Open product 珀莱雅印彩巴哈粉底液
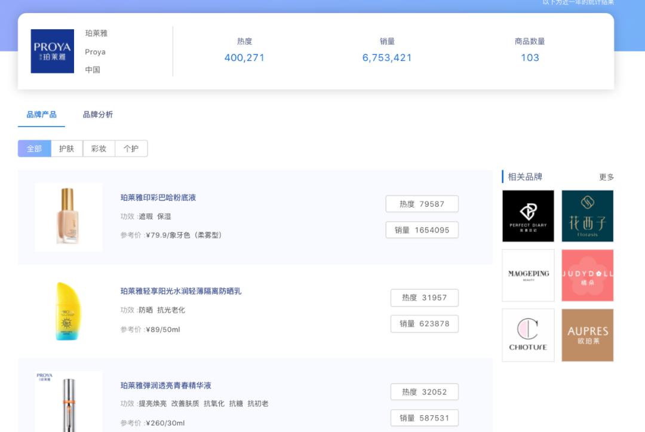This screenshot has width=645, height=432. point(158,198)
